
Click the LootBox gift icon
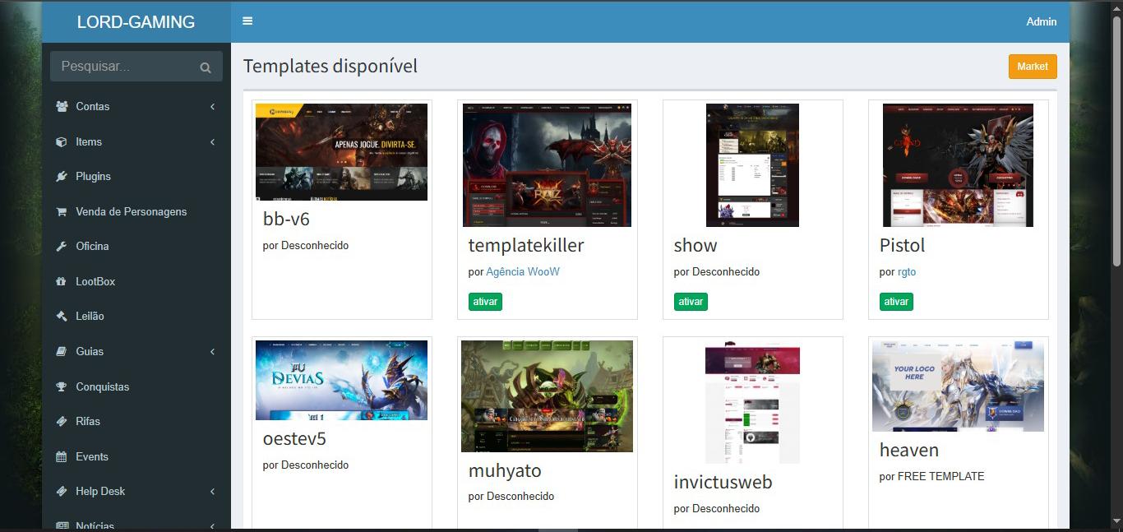pos(62,281)
